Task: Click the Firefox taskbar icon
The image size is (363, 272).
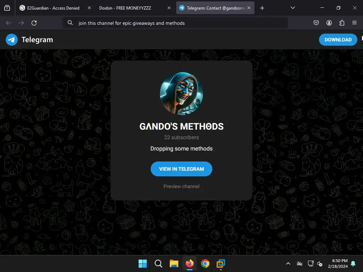Action: (190, 263)
